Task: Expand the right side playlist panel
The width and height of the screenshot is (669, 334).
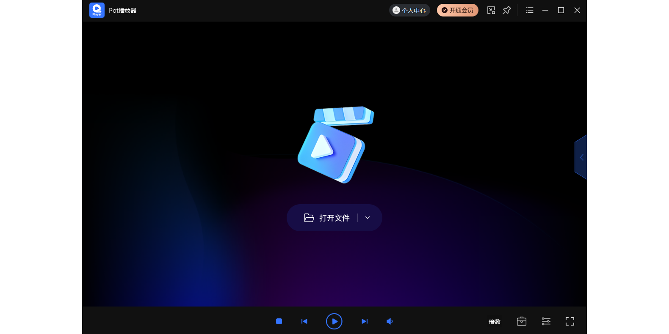Action: pyautogui.click(x=581, y=157)
